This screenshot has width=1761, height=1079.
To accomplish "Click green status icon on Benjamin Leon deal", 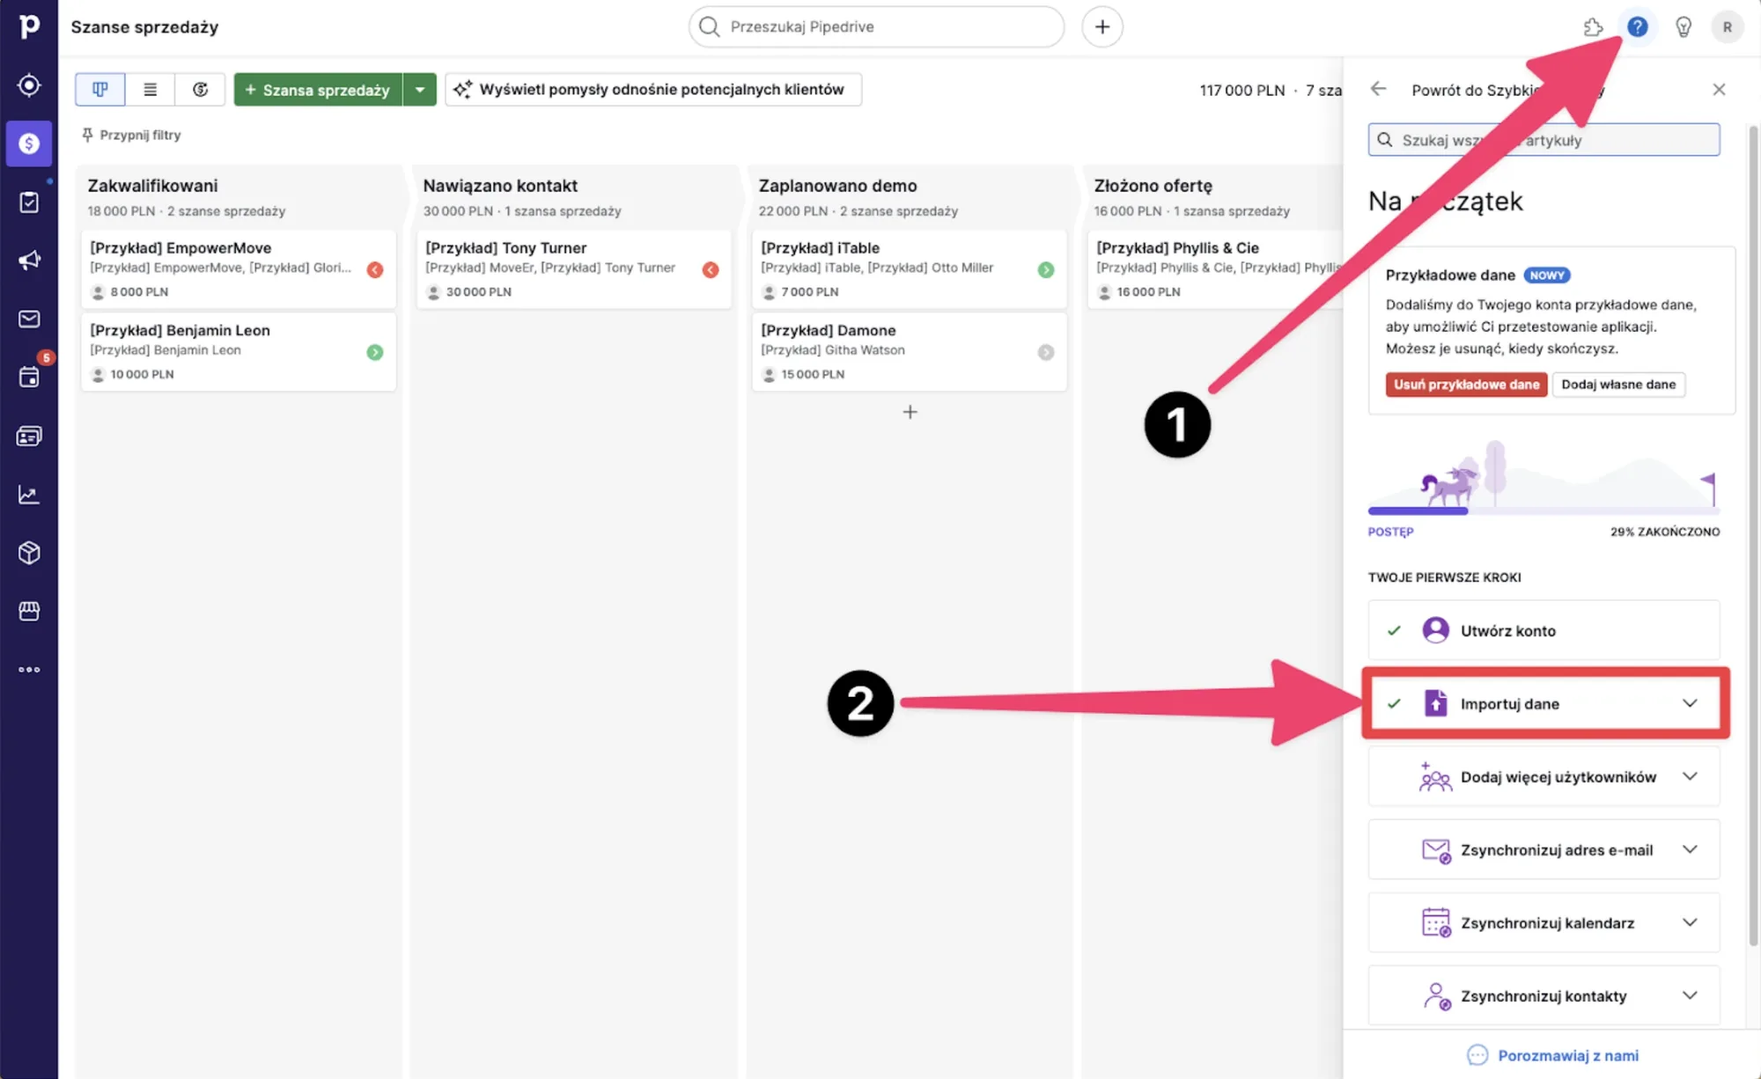I will 375,352.
